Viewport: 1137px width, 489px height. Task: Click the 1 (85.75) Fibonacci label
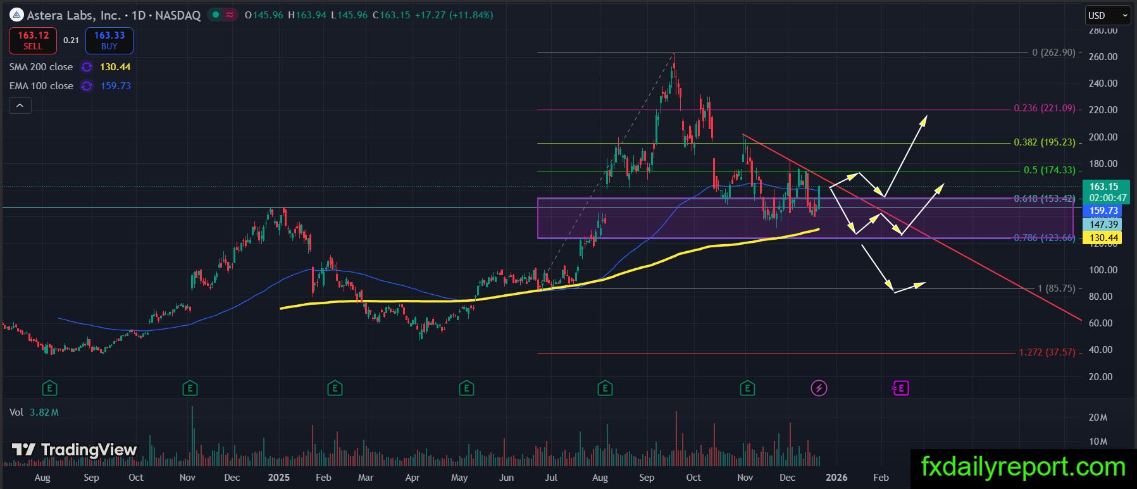point(1057,288)
